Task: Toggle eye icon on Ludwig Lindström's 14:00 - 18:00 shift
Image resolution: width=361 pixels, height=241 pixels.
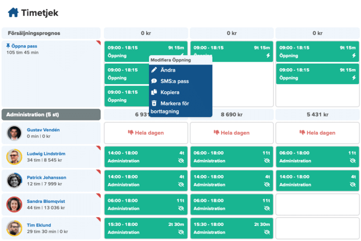Action: (182, 161)
